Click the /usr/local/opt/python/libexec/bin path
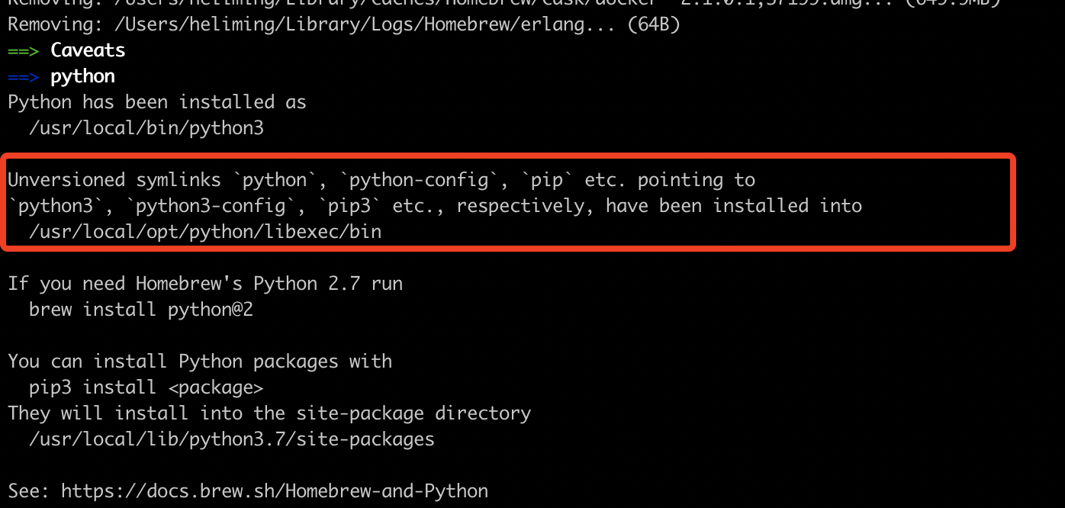The height and width of the screenshot is (508, 1065). pos(204,231)
